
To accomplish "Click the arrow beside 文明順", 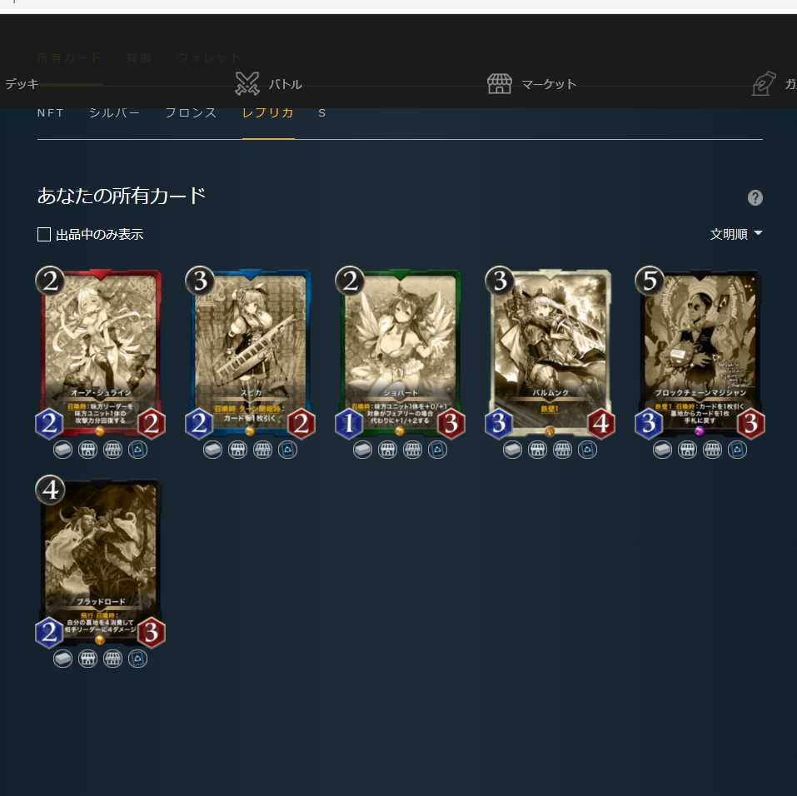I will click(x=758, y=233).
